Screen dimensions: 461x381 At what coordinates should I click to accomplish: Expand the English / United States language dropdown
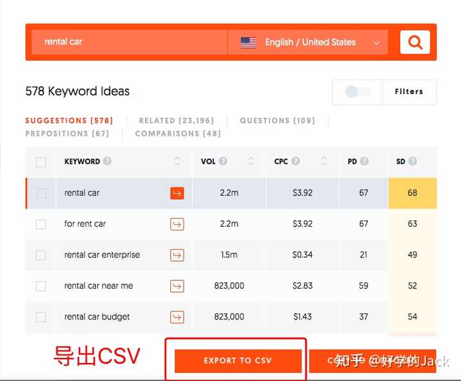(x=308, y=42)
